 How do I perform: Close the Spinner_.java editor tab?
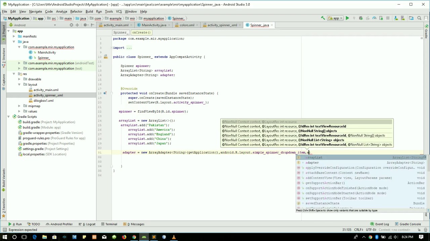(272, 25)
